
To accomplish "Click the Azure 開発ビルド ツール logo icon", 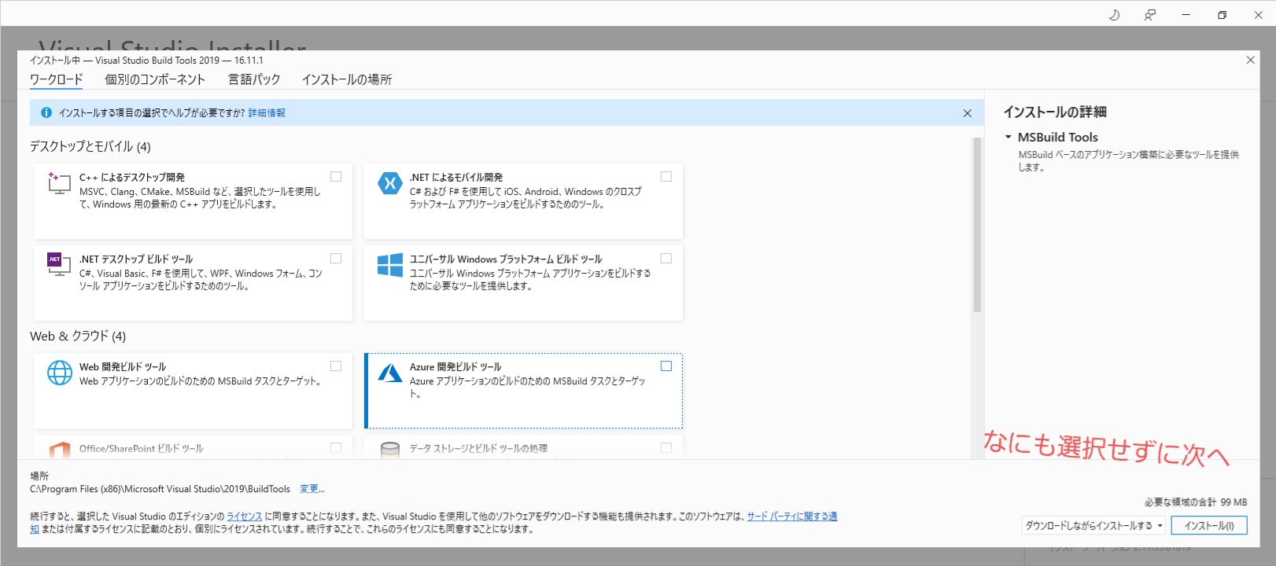I will coord(389,373).
